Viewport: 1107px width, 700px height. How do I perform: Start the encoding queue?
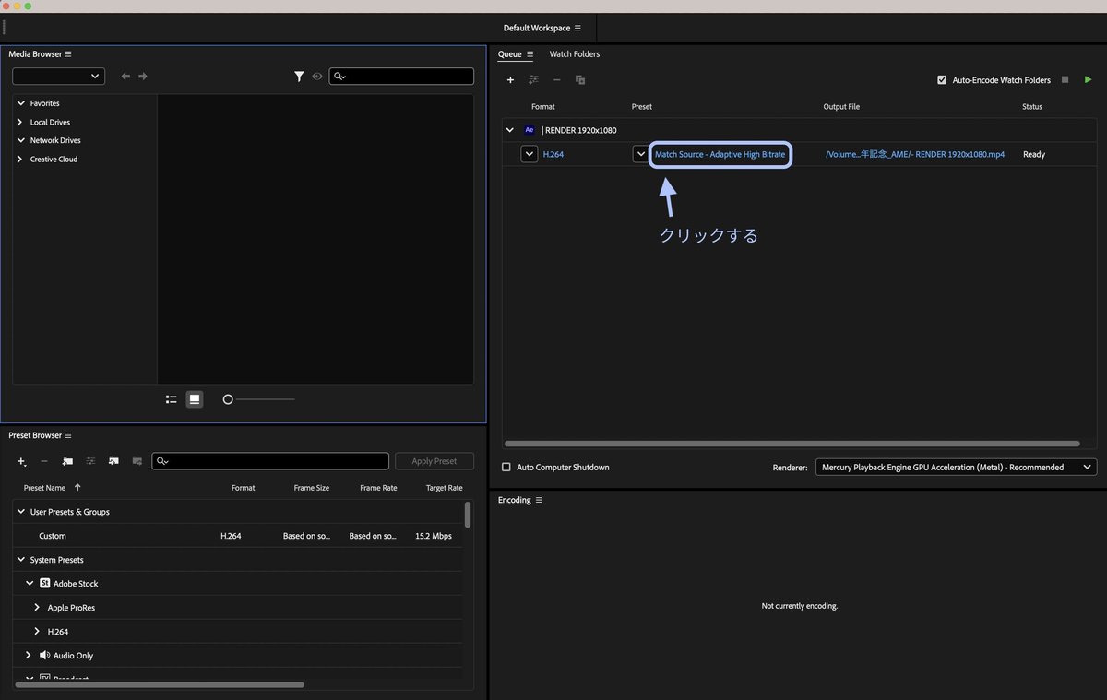pyautogui.click(x=1089, y=79)
